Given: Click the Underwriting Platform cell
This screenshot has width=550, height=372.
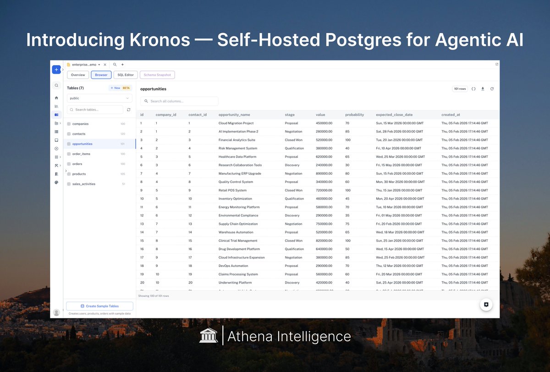Looking at the screenshot, I should click(235, 283).
